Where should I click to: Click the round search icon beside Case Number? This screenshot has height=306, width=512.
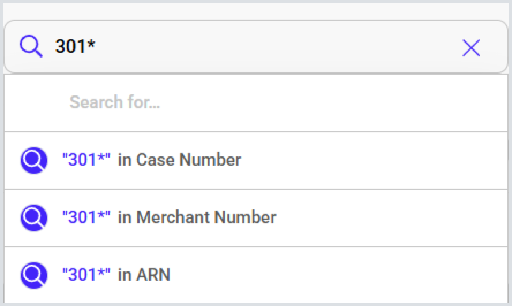pos(33,160)
